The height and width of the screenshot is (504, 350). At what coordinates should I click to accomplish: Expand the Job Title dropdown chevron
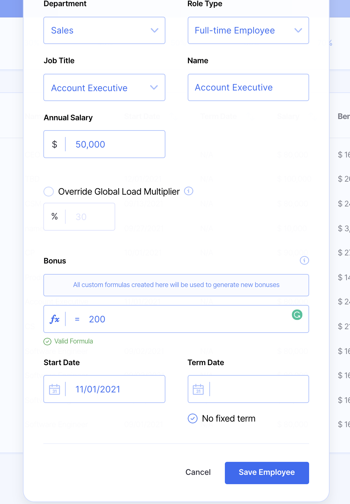pyautogui.click(x=154, y=88)
